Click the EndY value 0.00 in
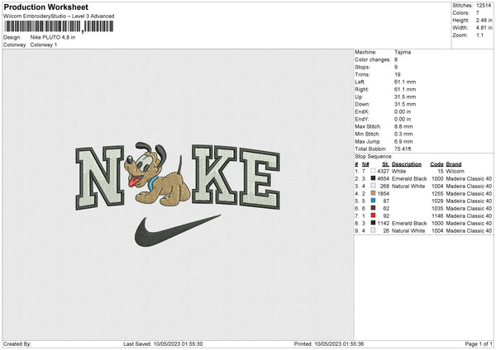 click(403, 119)
